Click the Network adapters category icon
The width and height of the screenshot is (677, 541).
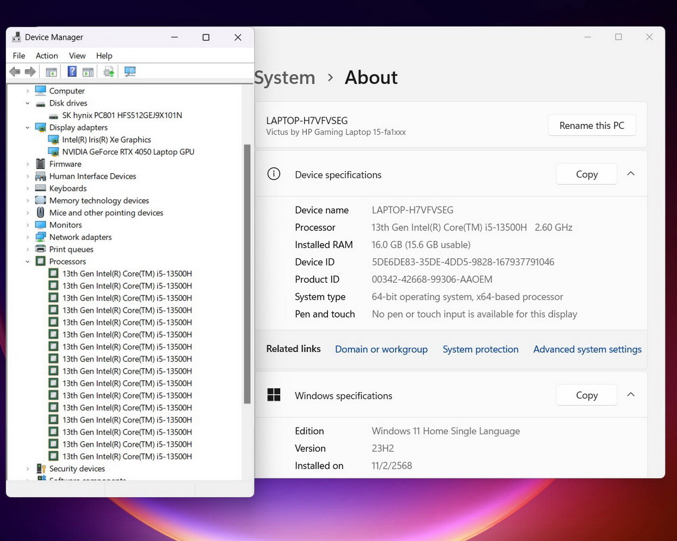pyautogui.click(x=41, y=237)
